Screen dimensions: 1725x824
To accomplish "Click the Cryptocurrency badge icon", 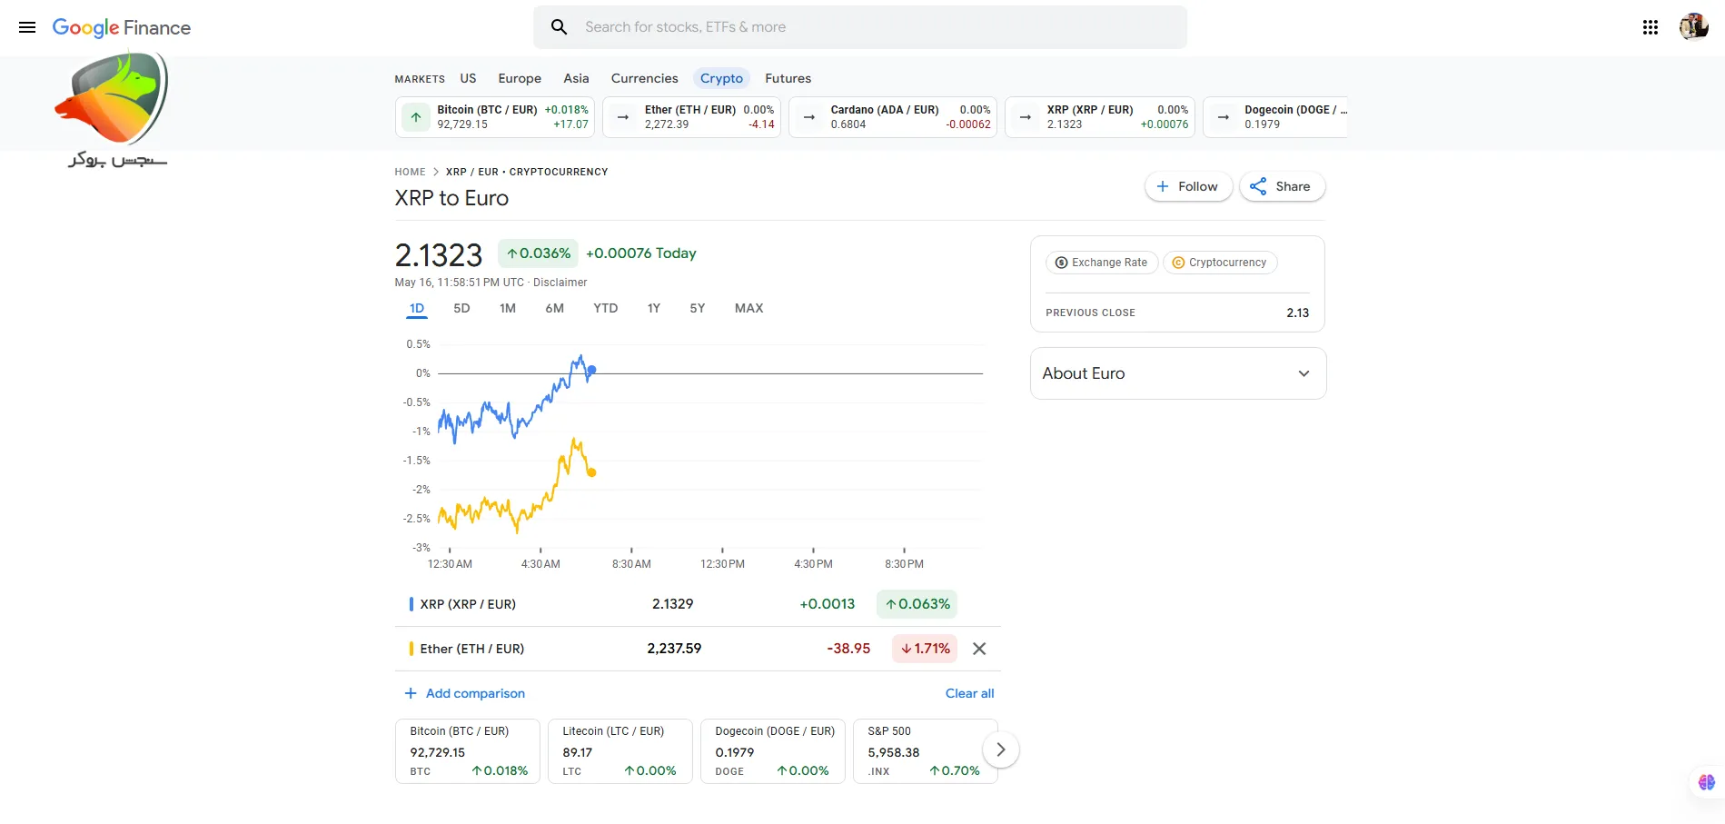I will [1176, 263].
